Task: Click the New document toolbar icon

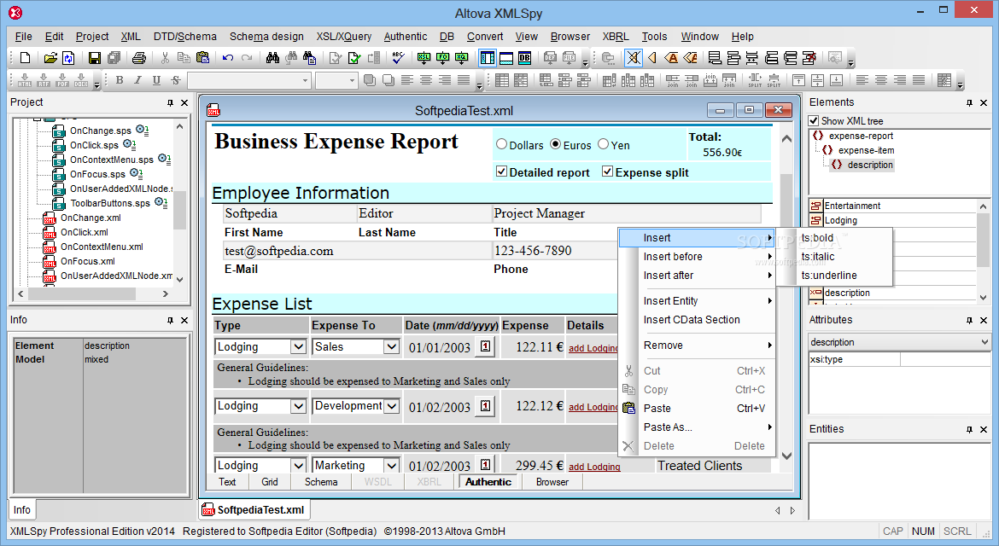Action: (25, 58)
